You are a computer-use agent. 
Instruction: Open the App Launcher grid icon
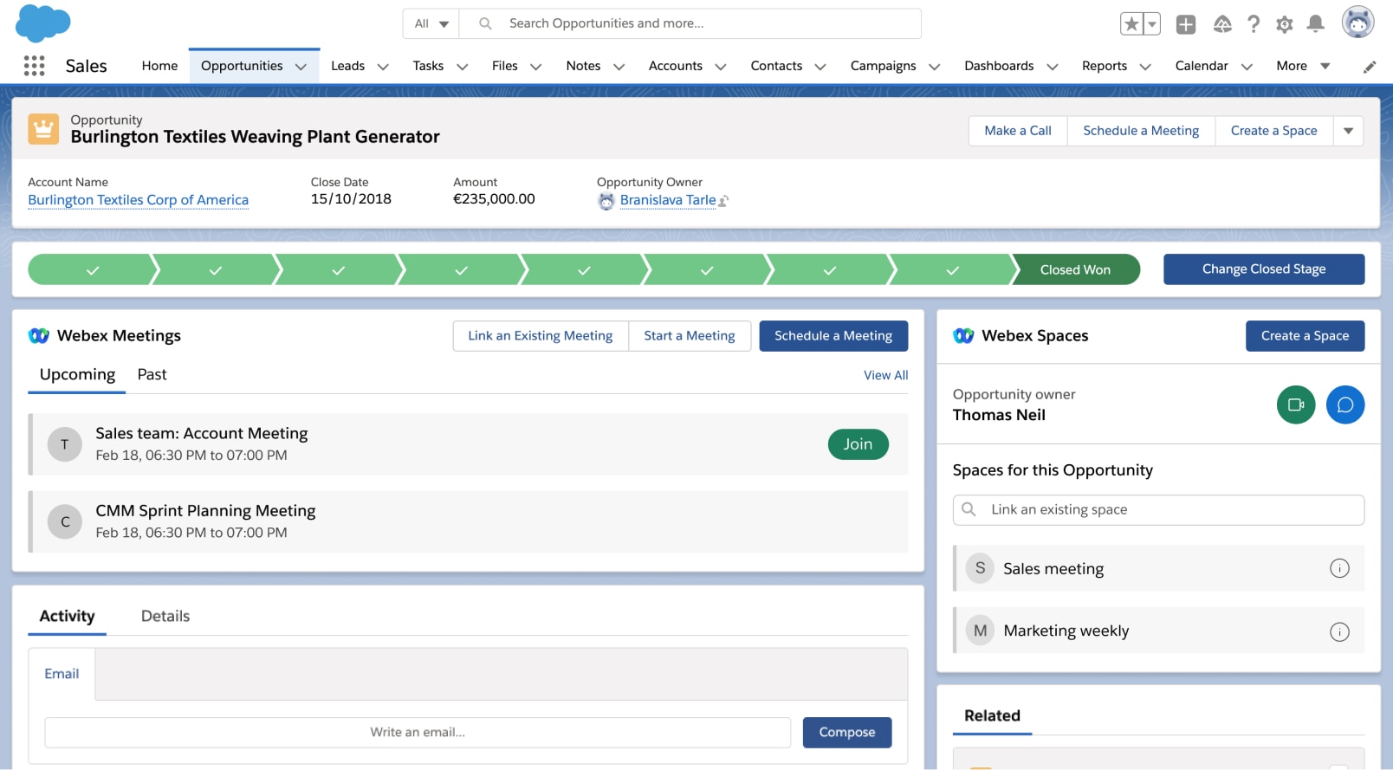34,66
